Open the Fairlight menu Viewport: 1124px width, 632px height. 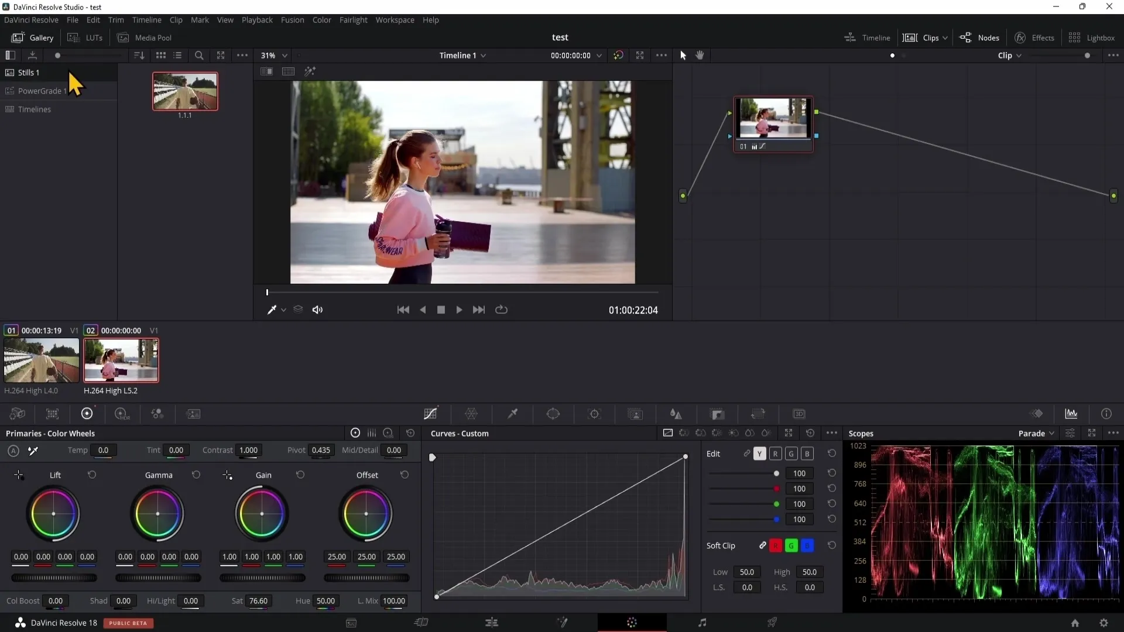[x=353, y=20]
